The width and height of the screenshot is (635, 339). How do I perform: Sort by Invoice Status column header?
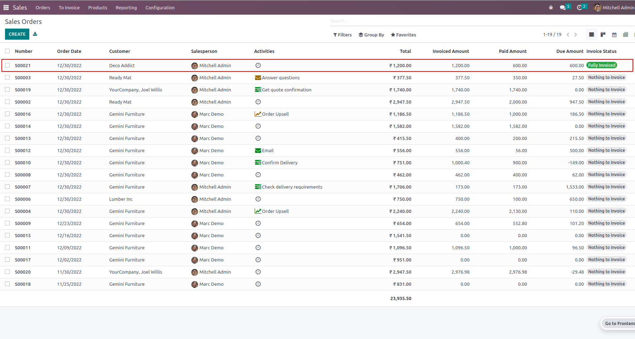click(601, 51)
